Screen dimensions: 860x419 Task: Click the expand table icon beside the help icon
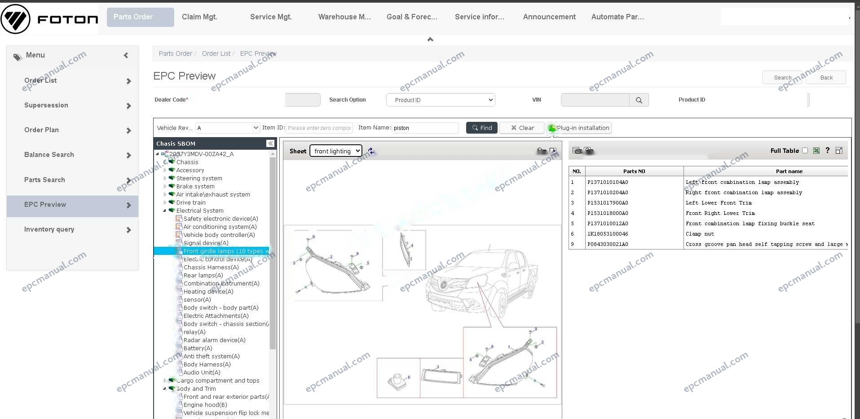tap(839, 151)
